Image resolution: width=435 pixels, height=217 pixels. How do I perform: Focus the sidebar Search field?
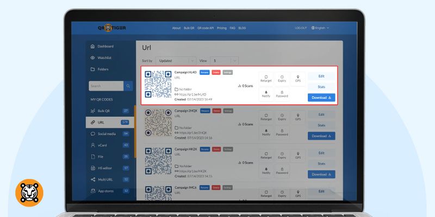click(x=106, y=86)
